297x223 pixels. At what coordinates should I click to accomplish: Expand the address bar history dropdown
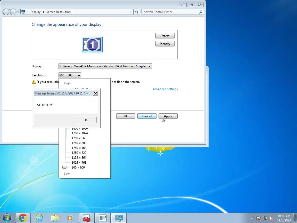click(131, 12)
